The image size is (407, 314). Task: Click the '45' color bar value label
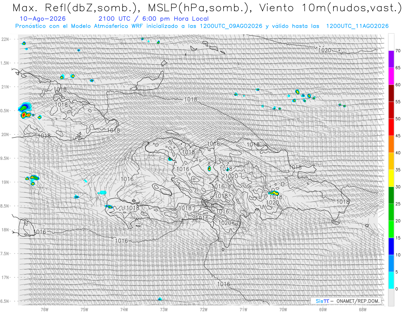point(398,136)
